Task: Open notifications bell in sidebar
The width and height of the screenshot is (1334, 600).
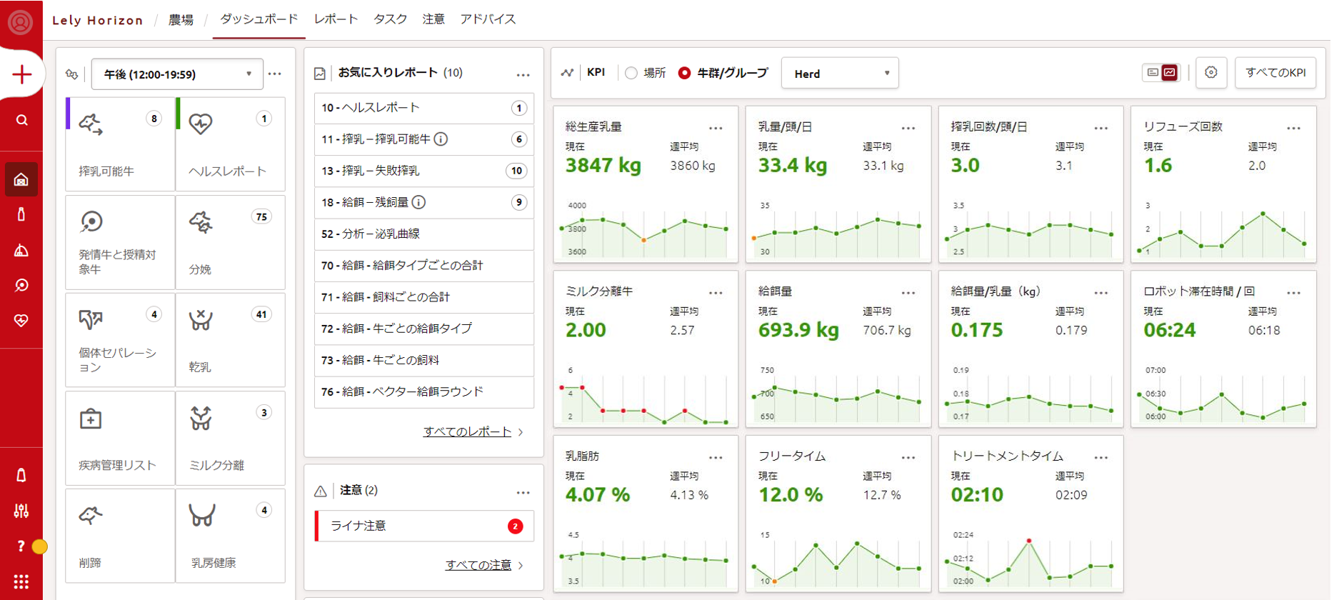Action: click(21, 475)
